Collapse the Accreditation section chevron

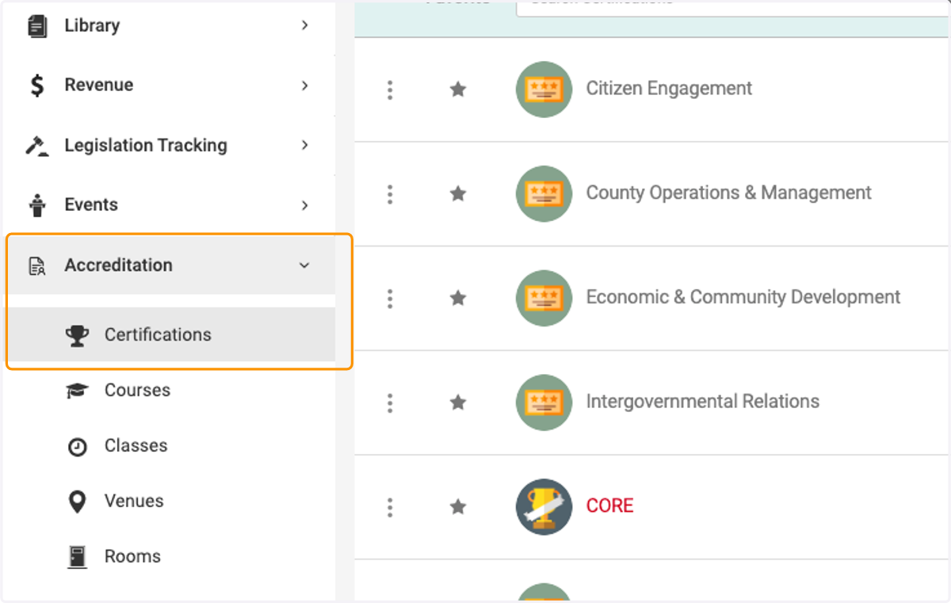(x=304, y=265)
